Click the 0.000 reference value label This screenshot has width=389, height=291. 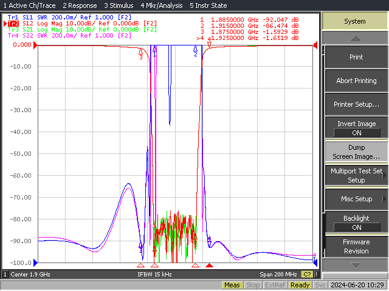click(22, 45)
